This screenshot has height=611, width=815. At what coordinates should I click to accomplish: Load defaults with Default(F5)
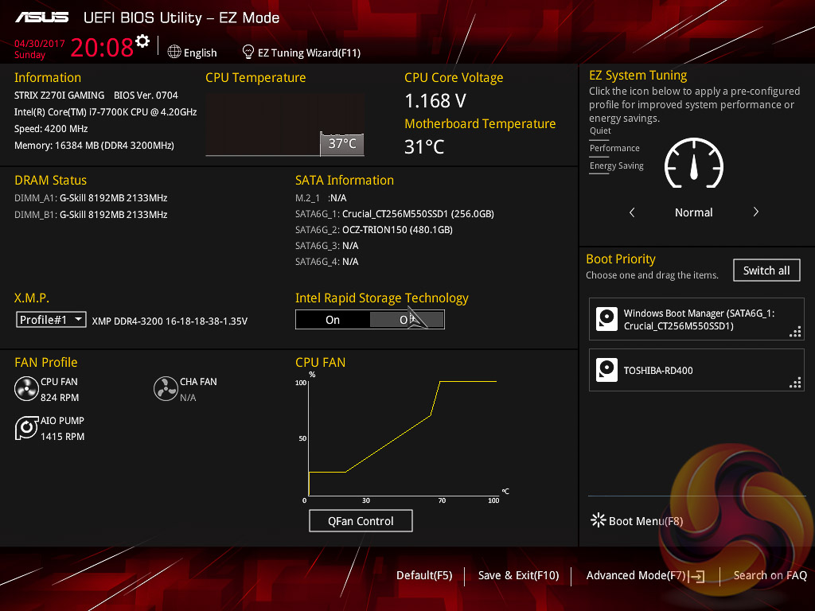point(424,575)
